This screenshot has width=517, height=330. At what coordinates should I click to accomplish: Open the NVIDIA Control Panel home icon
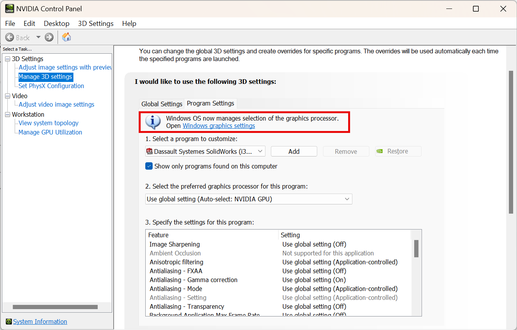[x=66, y=37]
